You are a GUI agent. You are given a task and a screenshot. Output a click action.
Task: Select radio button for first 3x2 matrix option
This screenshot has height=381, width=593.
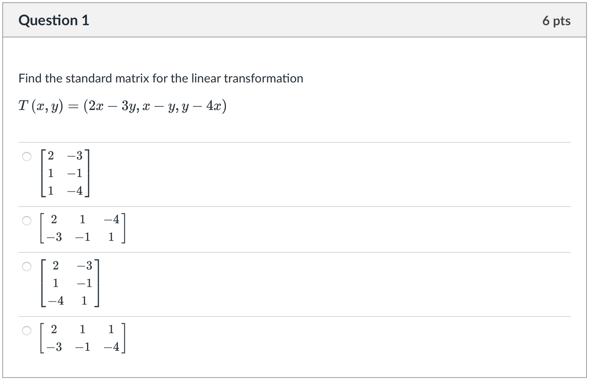(x=26, y=157)
